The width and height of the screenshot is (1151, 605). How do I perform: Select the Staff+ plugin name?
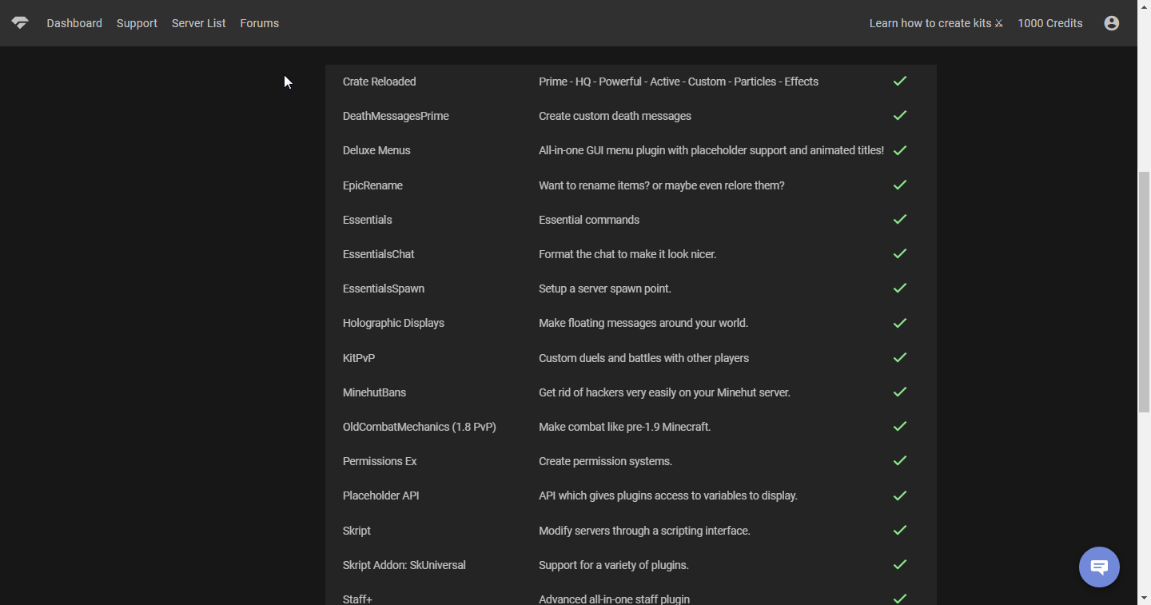(x=357, y=599)
